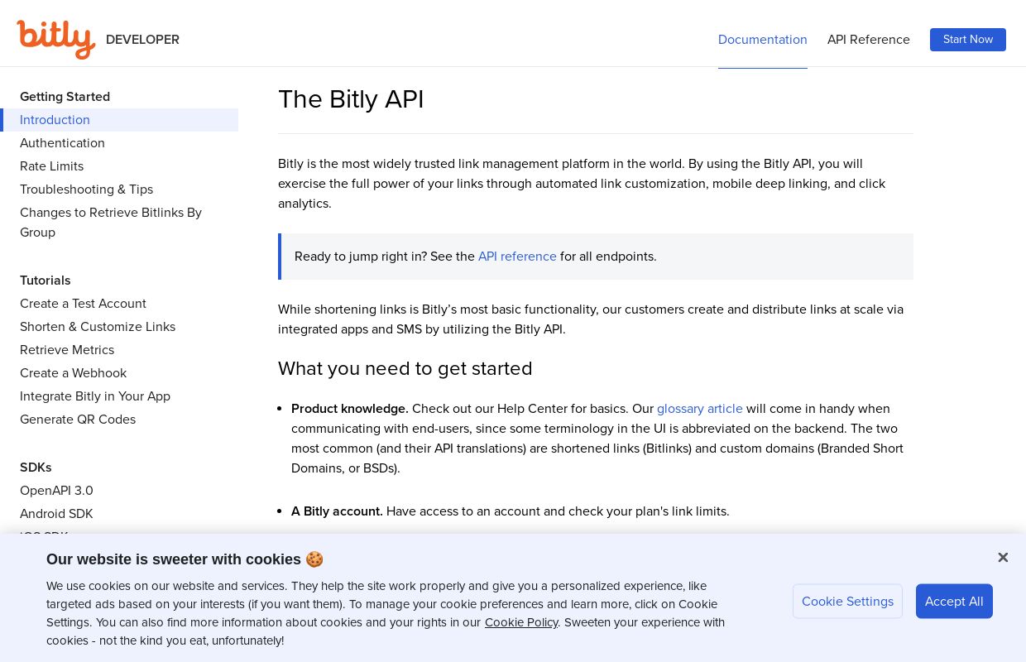Open the Cookie Policy link
The width and height of the screenshot is (1026, 662).
pos(521,622)
